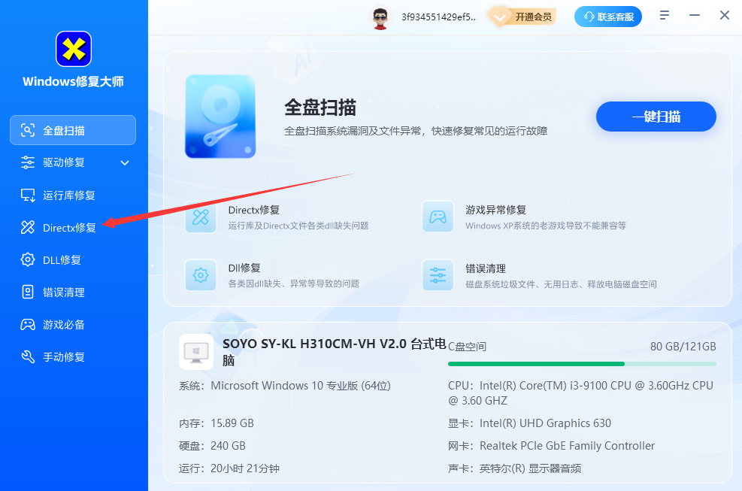
Task: Click the 开通会员 membership button
Action: click(522, 17)
